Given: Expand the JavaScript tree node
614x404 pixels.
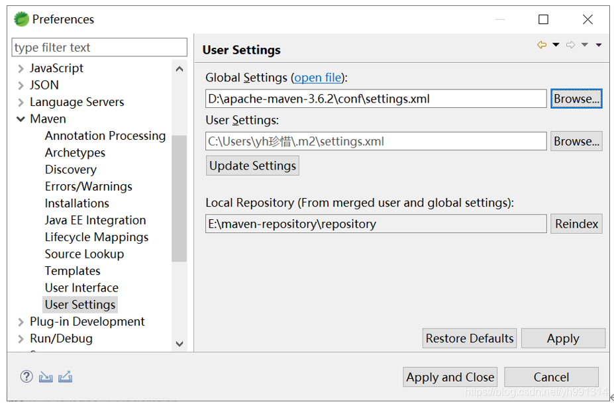Looking at the screenshot, I should point(21,68).
